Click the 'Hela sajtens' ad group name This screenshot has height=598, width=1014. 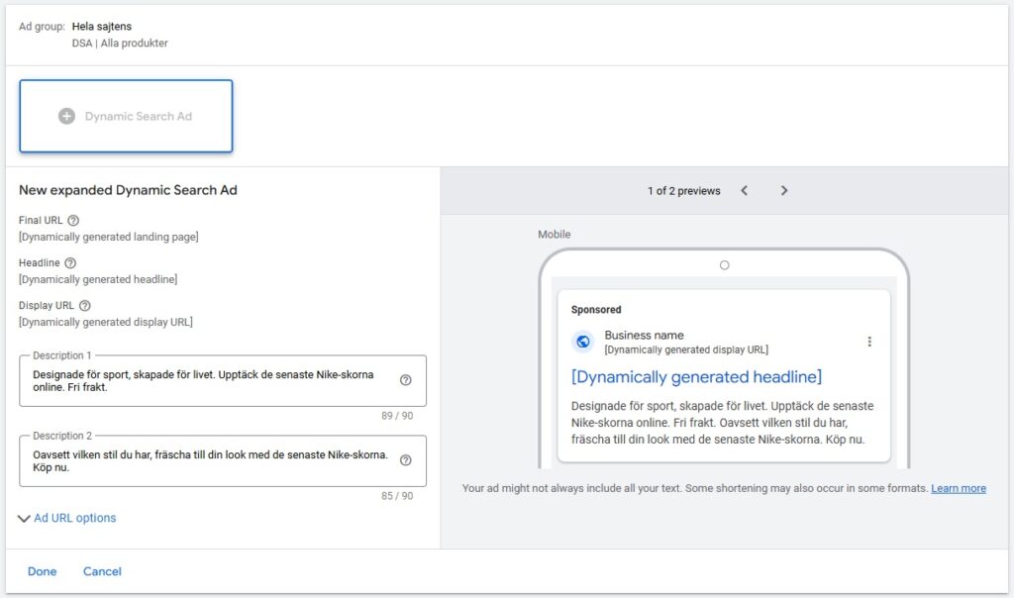tap(102, 27)
